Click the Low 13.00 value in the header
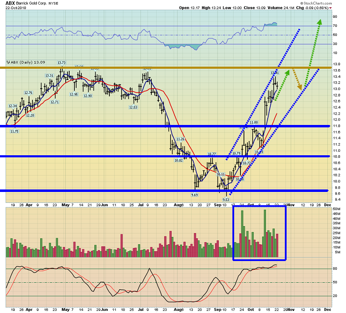Image resolution: width=346 pixels, height=313 pixels. pos(232,8)
